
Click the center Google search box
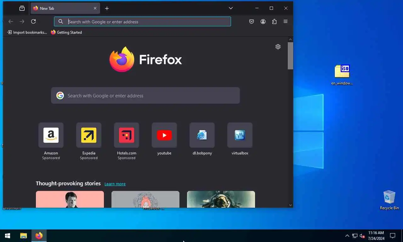(x=145, y=95)
